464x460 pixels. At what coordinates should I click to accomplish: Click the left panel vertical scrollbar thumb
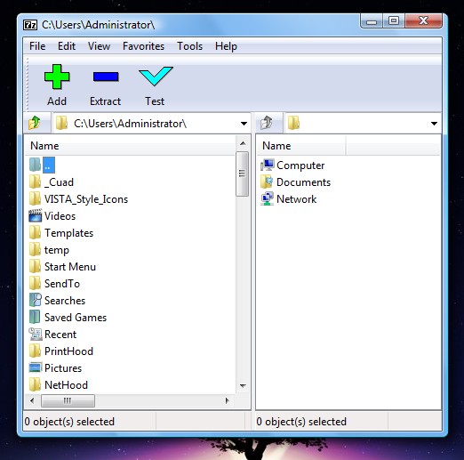tap(243, 174)
